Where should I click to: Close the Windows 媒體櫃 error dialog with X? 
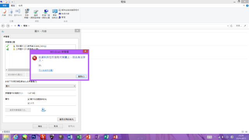[85, 51]
